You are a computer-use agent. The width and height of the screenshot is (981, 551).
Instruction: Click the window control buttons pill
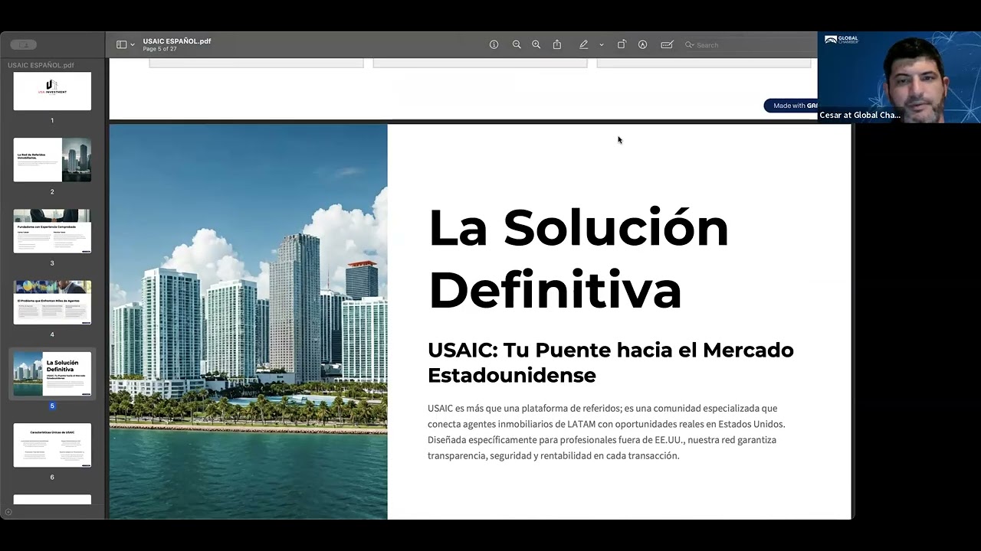pyautogui.click(x=23, y=44)
